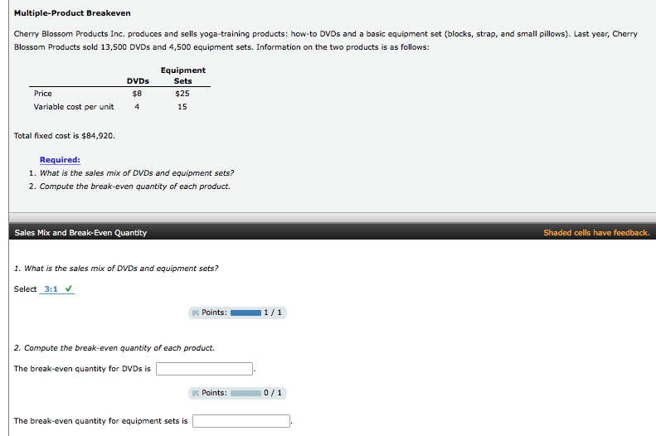Click the 0 / 1 score text
656x436 pixels.
(273, 393)
